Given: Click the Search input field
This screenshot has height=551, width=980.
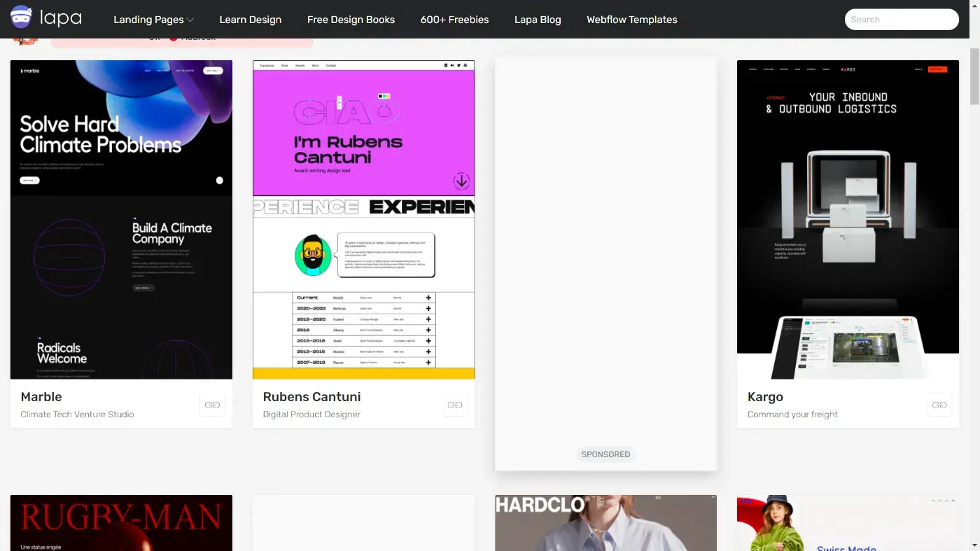Looking at the screenshot, I should click(x=902, y=20).
